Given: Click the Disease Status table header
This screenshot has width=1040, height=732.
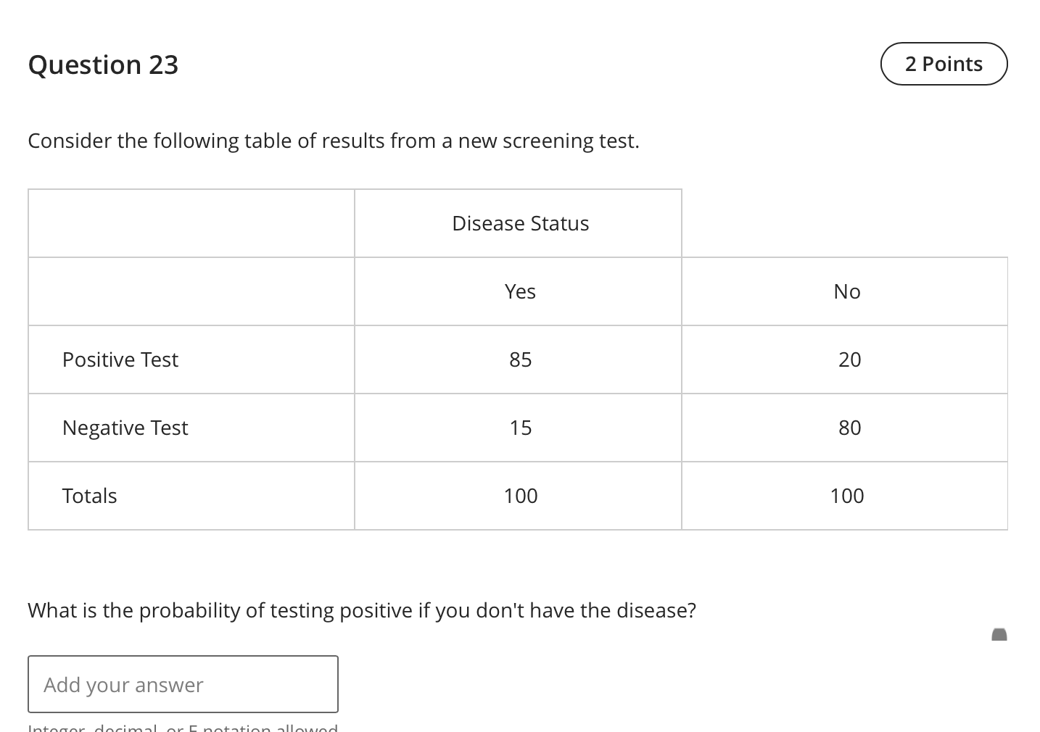Looking at the screenshot, I should [519, 222].
